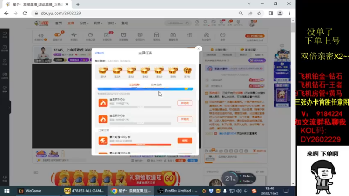Viewport: 349px width, 196px height.
Task: Click the Douyu logo
Action: coord(41,23)
